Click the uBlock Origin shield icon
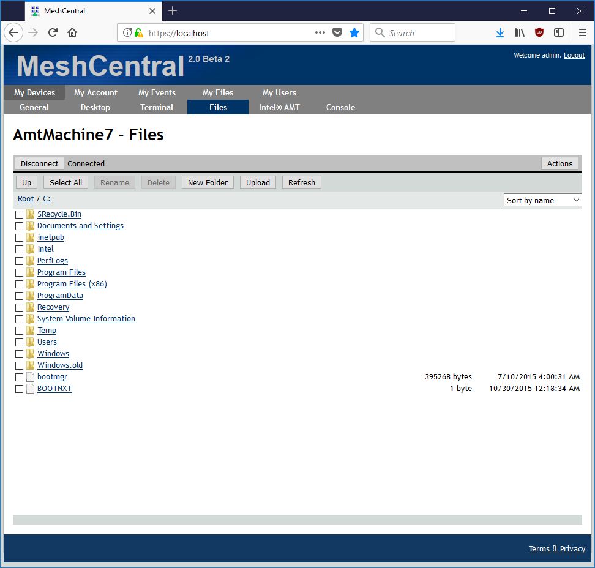This screenshot has width=595, height=568. point(539,33)
